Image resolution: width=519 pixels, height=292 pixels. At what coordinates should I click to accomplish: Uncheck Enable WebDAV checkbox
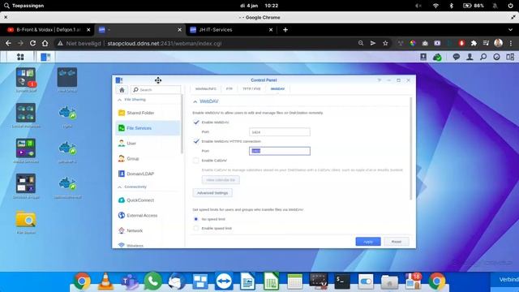tap(196, 122)
